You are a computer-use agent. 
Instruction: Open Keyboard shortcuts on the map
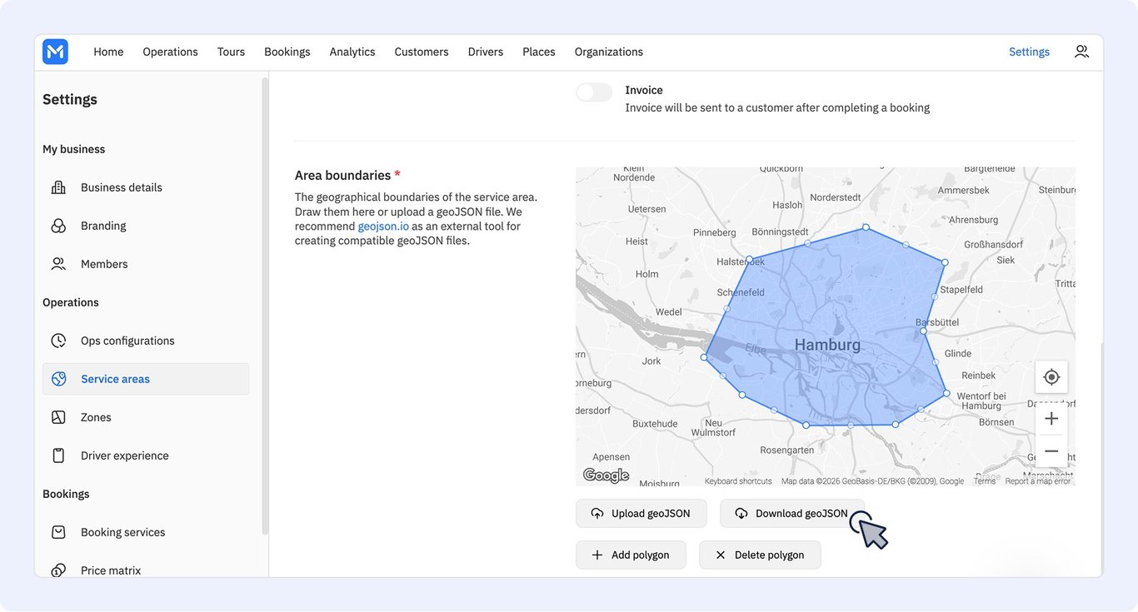click(x=738, y=481)
